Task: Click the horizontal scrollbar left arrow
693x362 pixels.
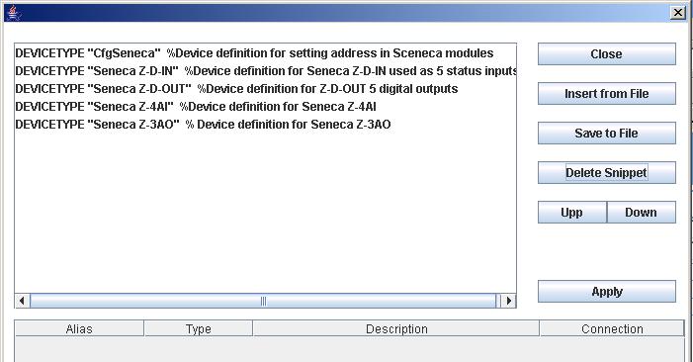Action: tap(22, 301)
